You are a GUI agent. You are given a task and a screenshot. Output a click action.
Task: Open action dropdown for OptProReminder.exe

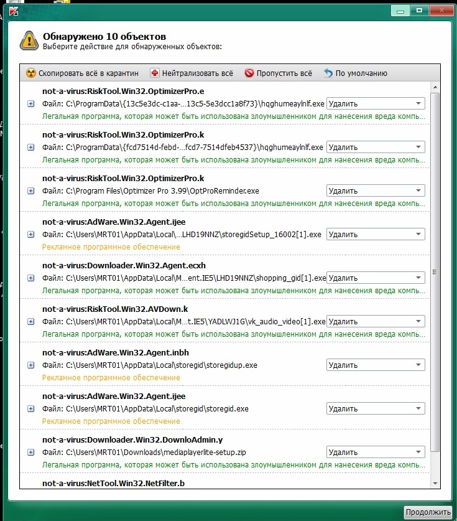(x=376, y=190)
